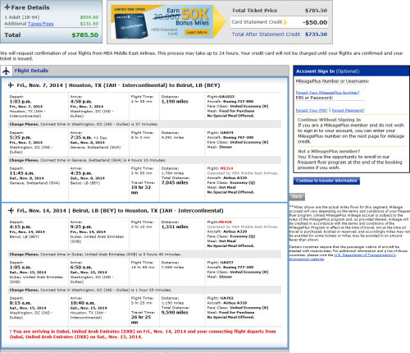Click the 5:35 p.m. departure time
Viewport: 410px width, 353px height.
(x=20, y=137)
